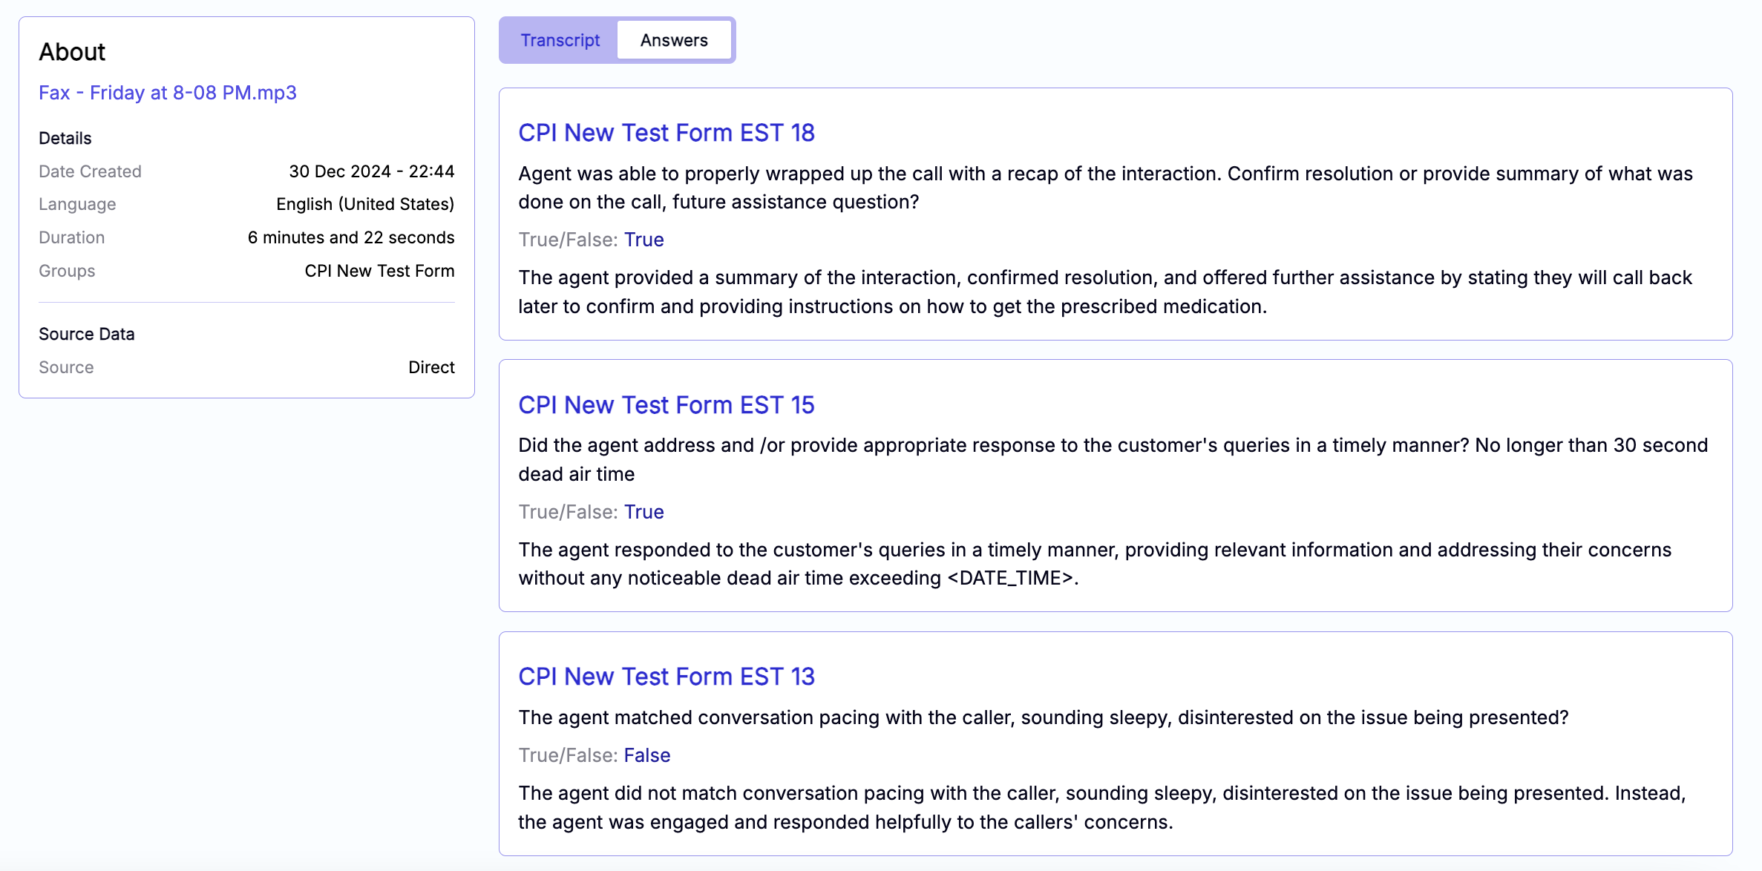This screenshot has width=1762, height=871.
Task: Switch to the Answers tab
Action: point(673,40)
